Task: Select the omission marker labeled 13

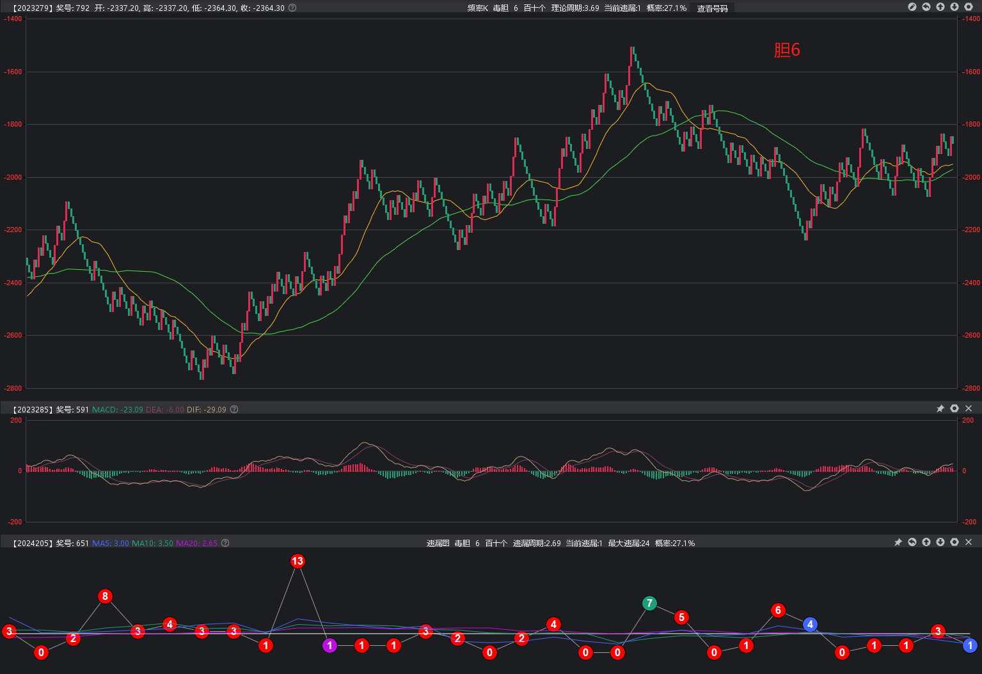Action: click(297, 561)
